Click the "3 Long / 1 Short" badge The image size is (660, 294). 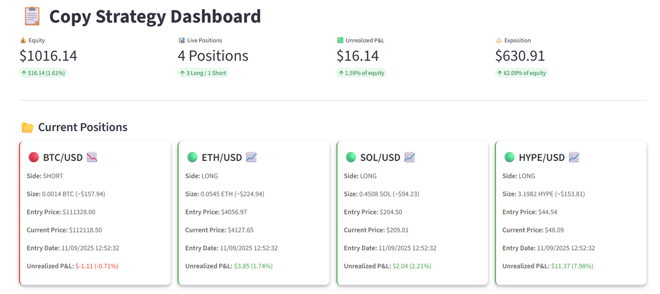(x=202, y=73)
